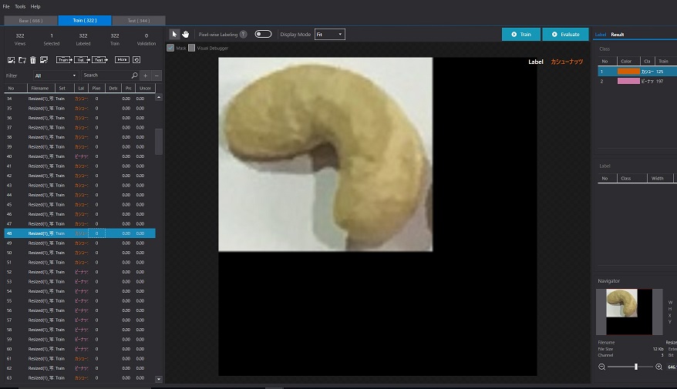Move selection to Train set icon
This screenshot has height=389, width=677.
tap(64, 60)
